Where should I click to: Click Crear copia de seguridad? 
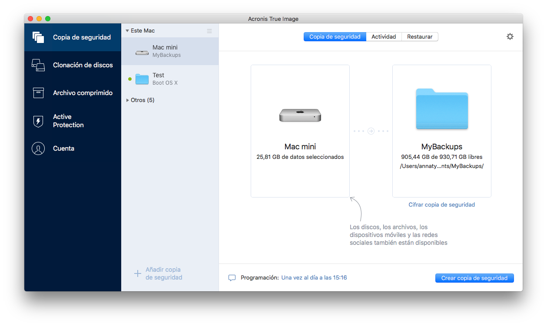click(474, 278)
